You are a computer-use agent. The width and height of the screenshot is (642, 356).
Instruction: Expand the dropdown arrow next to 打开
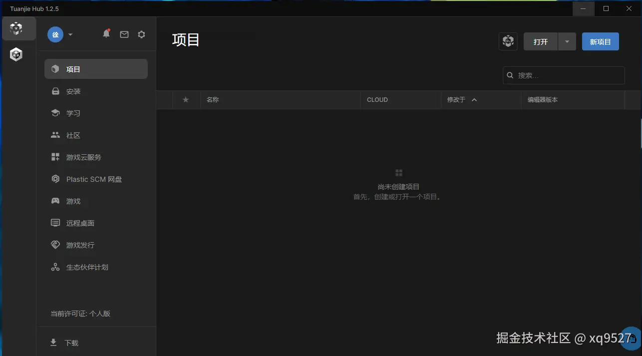pos(567,41)
